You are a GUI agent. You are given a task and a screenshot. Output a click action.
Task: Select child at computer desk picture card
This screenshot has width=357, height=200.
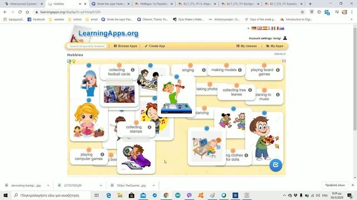tap(206, 146)
